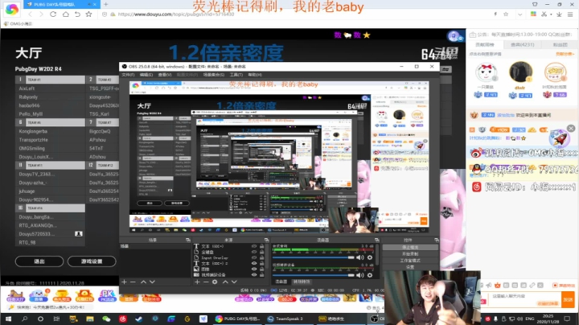Open source properties gear in sources toolbar
This screenshot has width=579, height=325.
pos(215,282)
